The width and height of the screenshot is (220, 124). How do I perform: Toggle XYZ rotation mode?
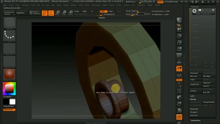point(179,80)
